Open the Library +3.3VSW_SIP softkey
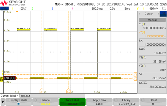 coord(126,102)
